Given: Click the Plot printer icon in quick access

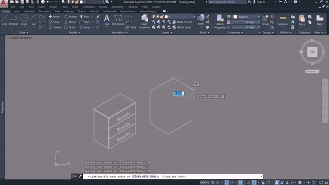Looking at the screenshot, I should [43, 2].
